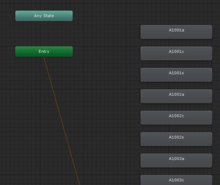Select the A1001s animation state

[176, 75]
